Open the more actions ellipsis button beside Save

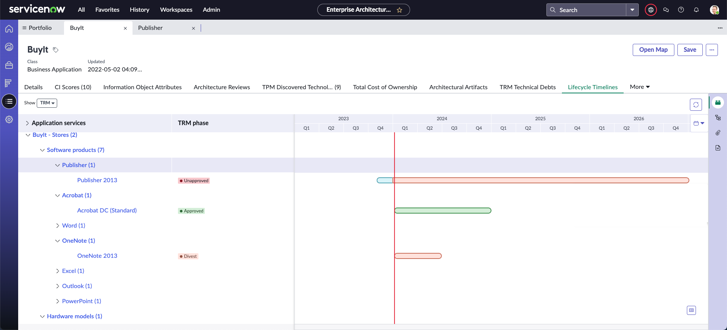(x=712, y=50)
